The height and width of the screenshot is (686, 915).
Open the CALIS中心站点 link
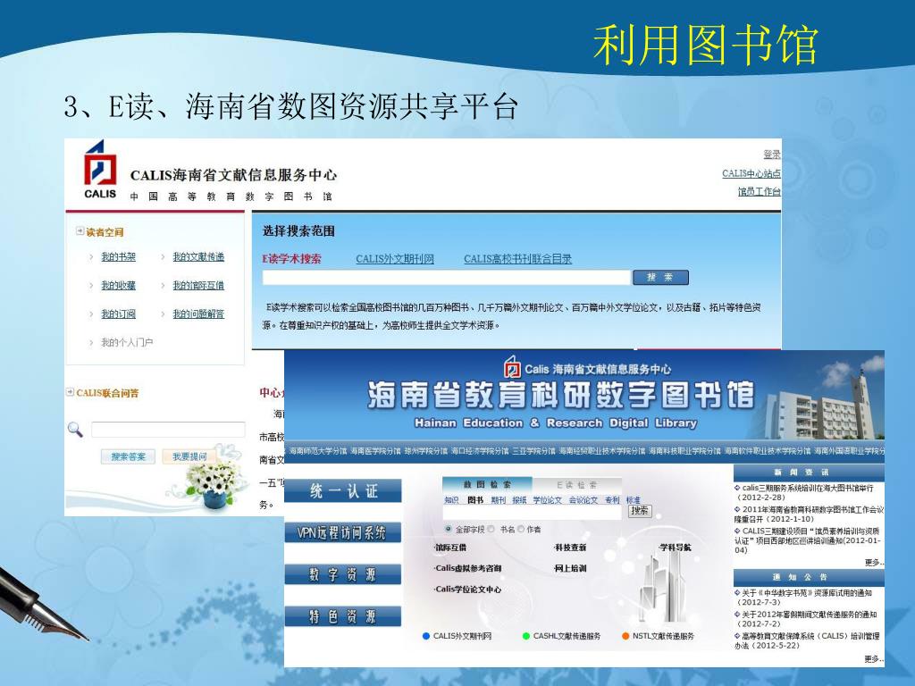751,174
